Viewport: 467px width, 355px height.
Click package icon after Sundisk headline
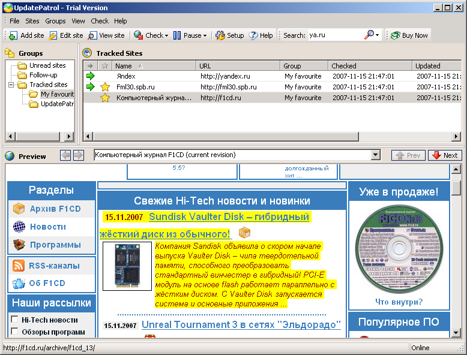pos(244,233)
